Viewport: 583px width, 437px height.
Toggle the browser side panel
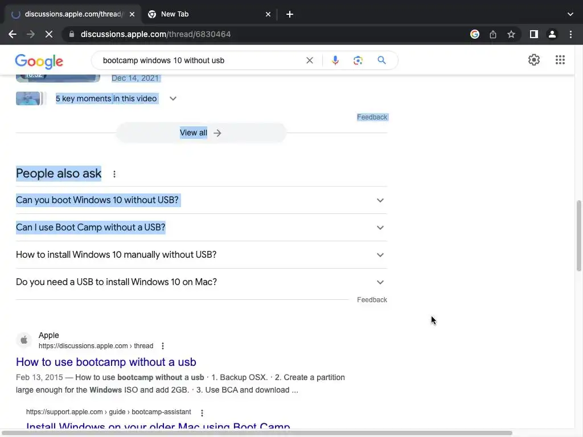tap(534, 34)
